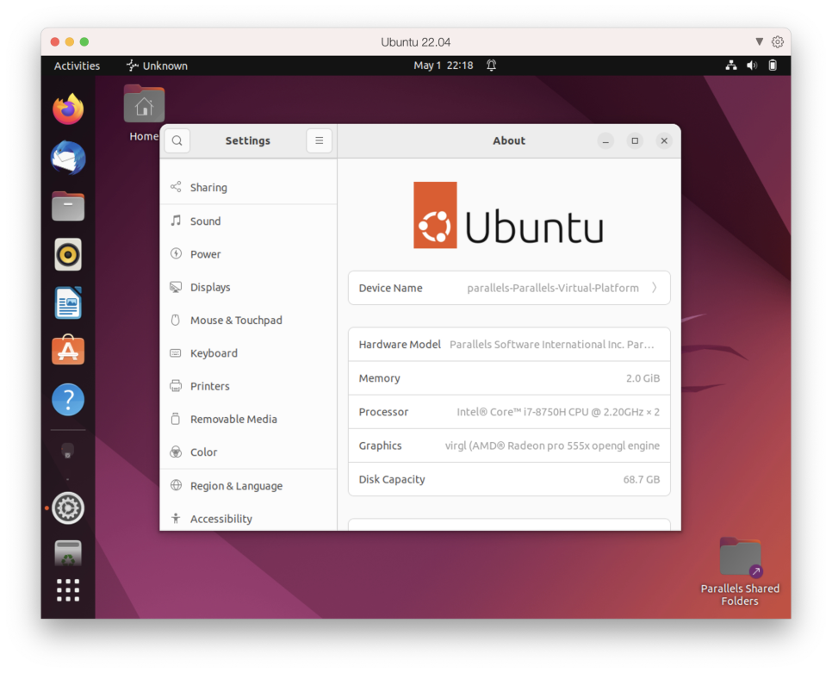
Task: Minimize the Settings window
Action: pyautogui.click(x=605, y=140)
